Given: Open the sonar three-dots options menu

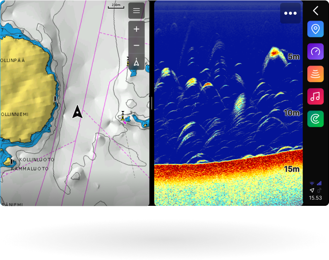Looking at the screenshot, I should [290, 13].
